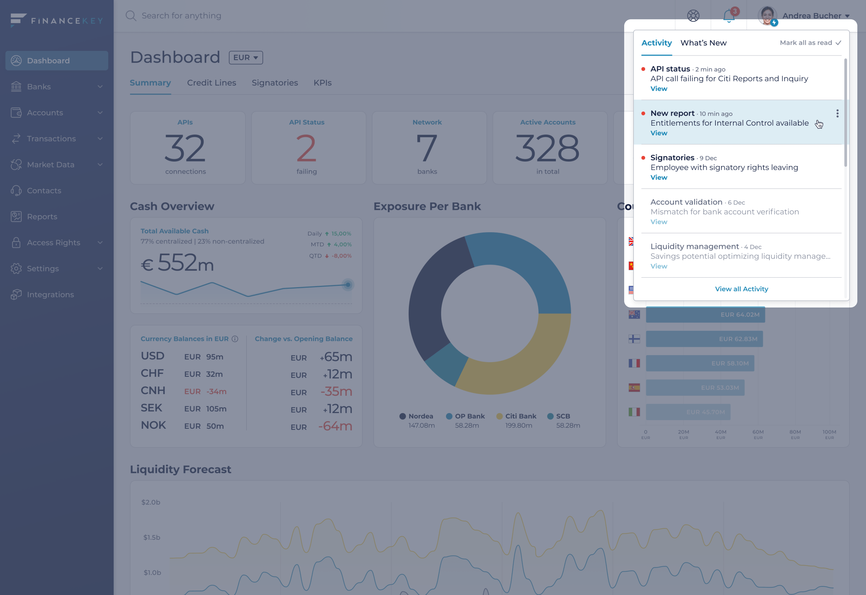Image resolution: width=866 pixels, height=595 pixels.
Task: Click Mark all as read checkmark
Action: coord(838,43)
